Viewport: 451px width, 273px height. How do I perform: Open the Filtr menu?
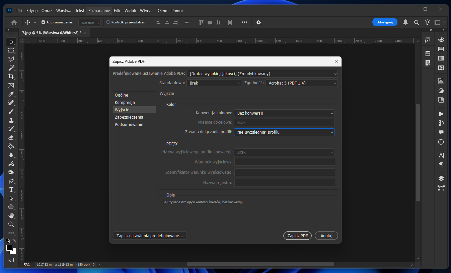117,10
